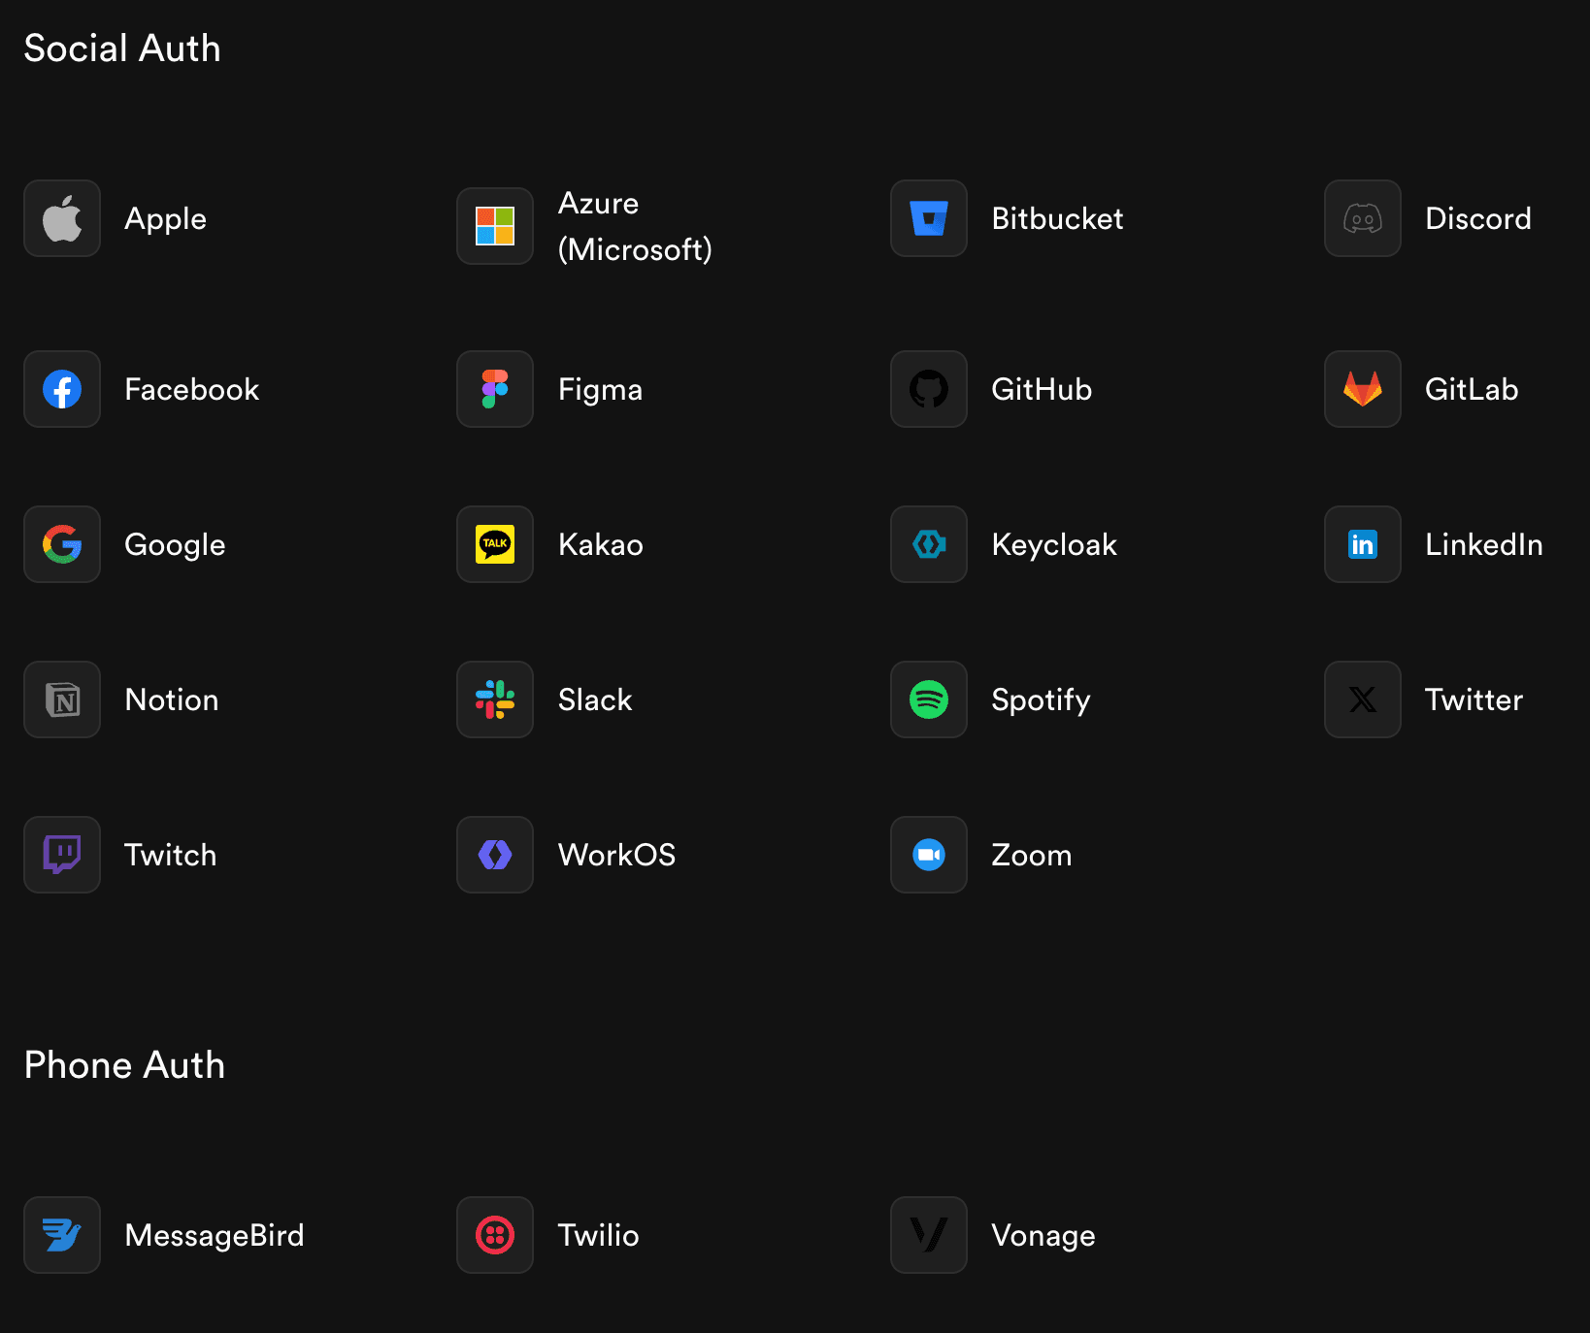Select the Azure Microsoft logo icon

[495, 226]
